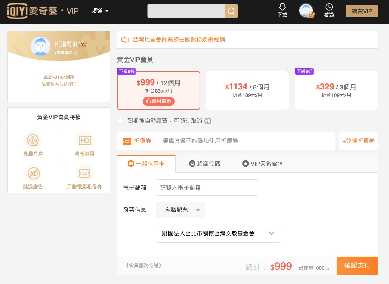The width and height of the screenshot is (389, 284).
Task: Click the 下殺5折 tag on 12-month plan
Action: point(127,72)
